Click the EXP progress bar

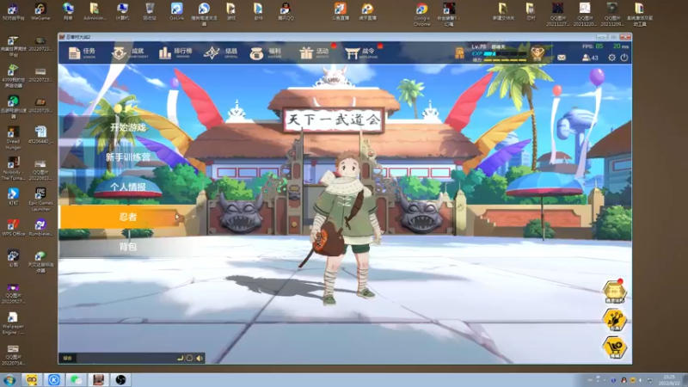[x=505, y=53]
